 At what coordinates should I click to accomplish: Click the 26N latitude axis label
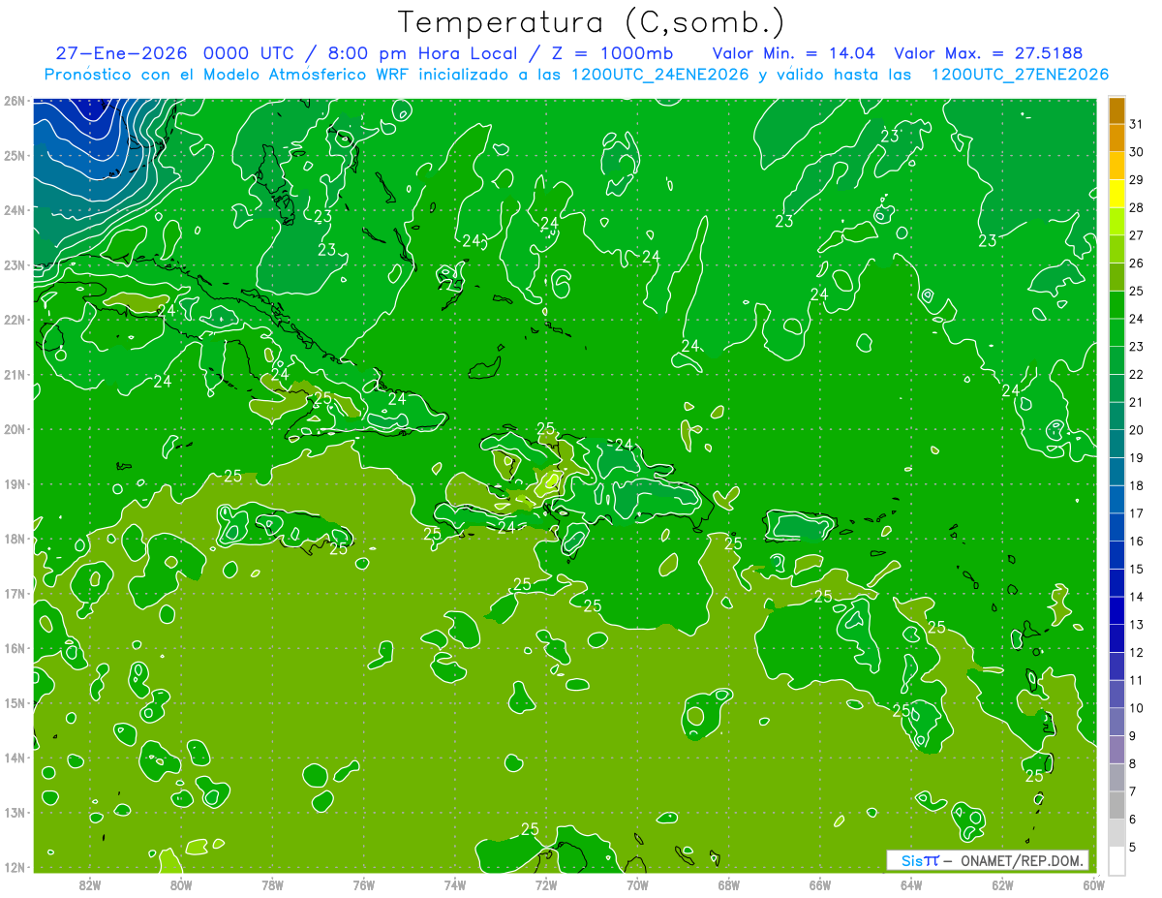(14, 101)
